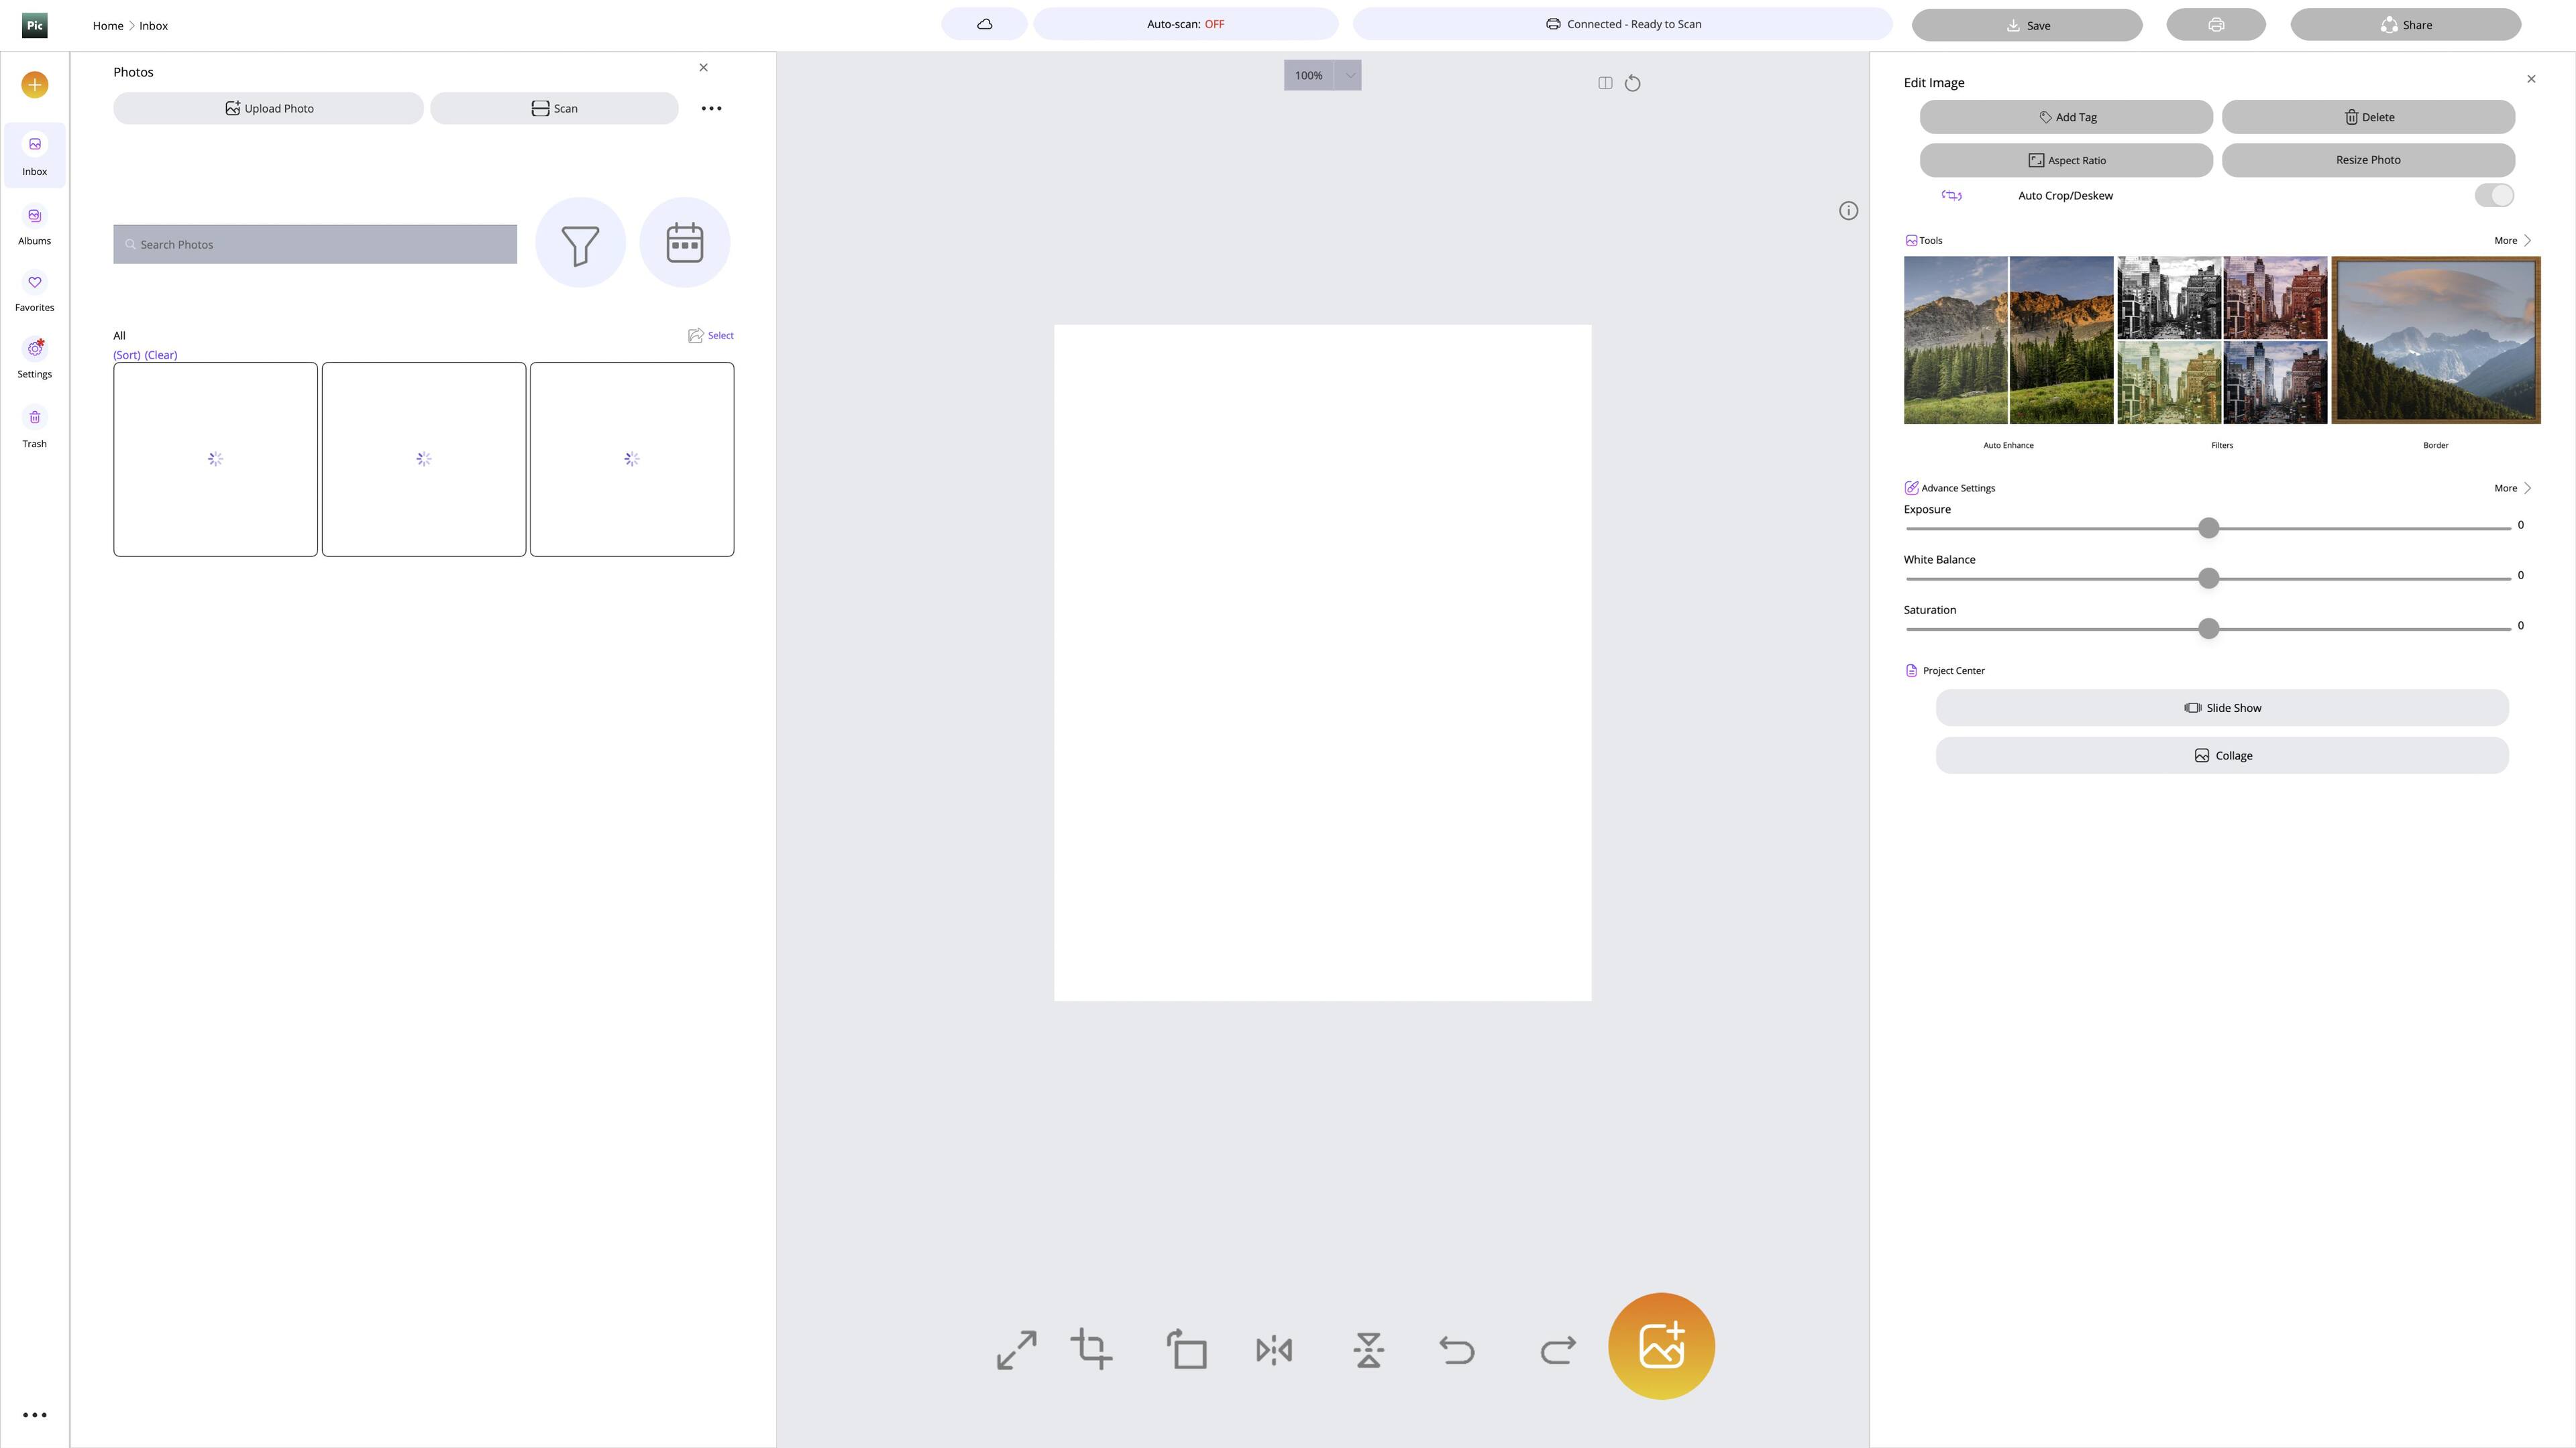
Task: Click the Exposure slider handle
Action: point(2208,528)
